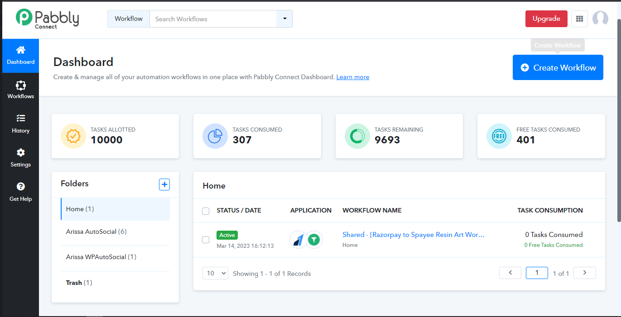Click the Mar 14, 2023 16:12:13 date
This screenshot has height=317, width=621.
[x=245, y=246]
